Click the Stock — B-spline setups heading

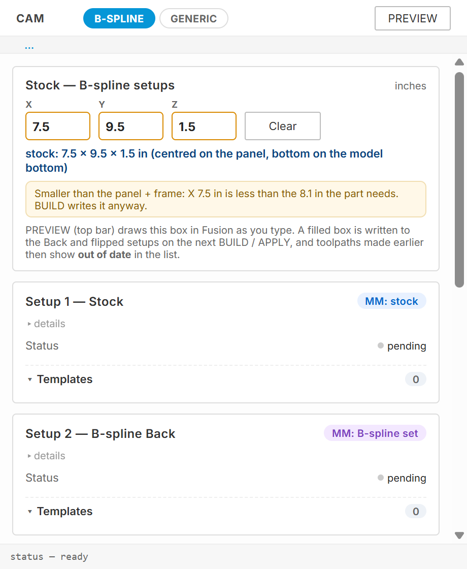coord(100,85)
